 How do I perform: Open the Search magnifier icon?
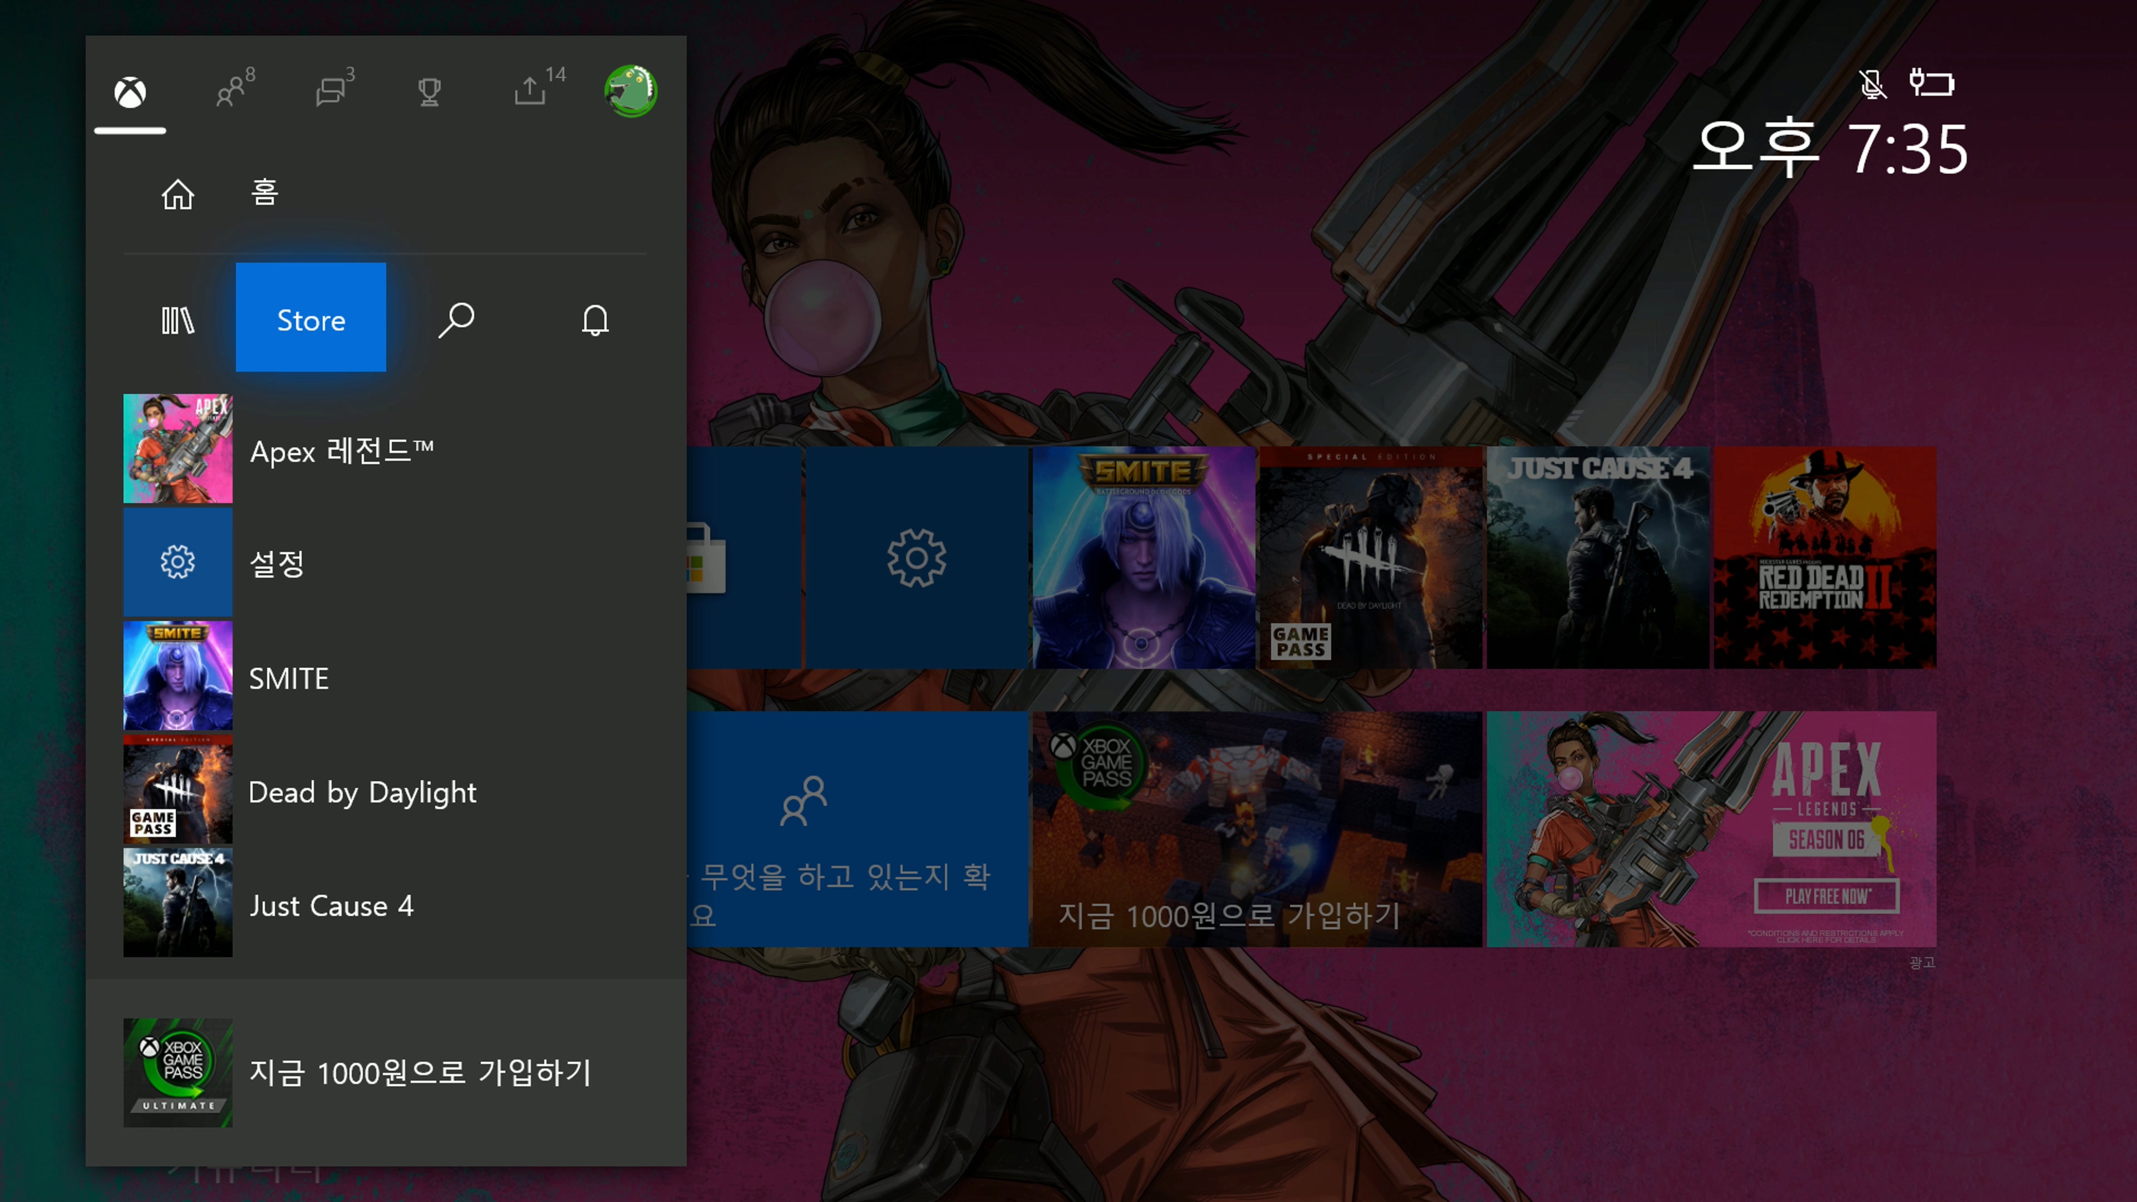(455, 320)
